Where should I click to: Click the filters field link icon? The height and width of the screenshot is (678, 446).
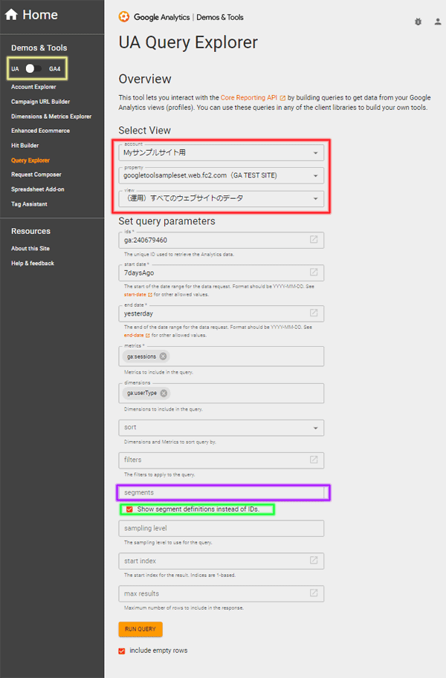tap(314, 460)
